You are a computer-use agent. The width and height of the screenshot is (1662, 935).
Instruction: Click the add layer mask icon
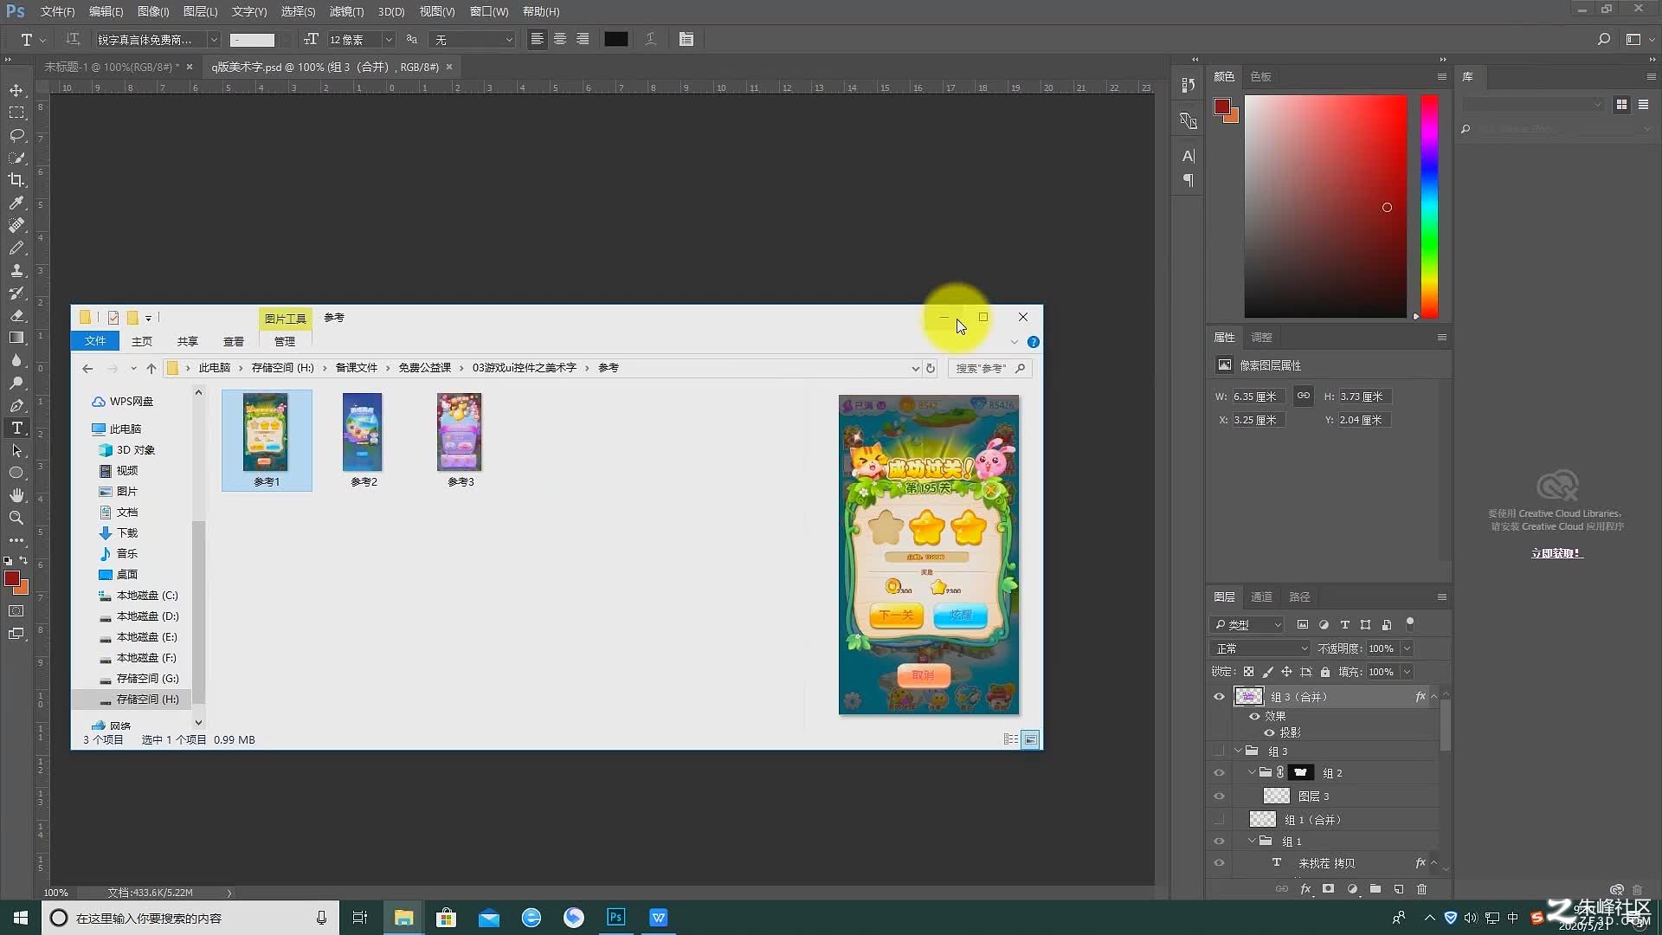click(x=1329, y=889)
